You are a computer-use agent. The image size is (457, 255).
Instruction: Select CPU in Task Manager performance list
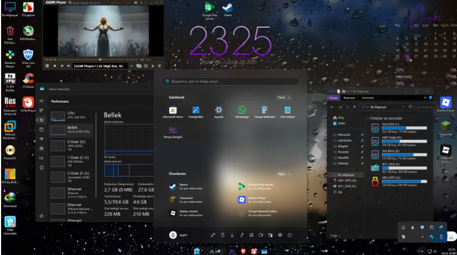72,116
